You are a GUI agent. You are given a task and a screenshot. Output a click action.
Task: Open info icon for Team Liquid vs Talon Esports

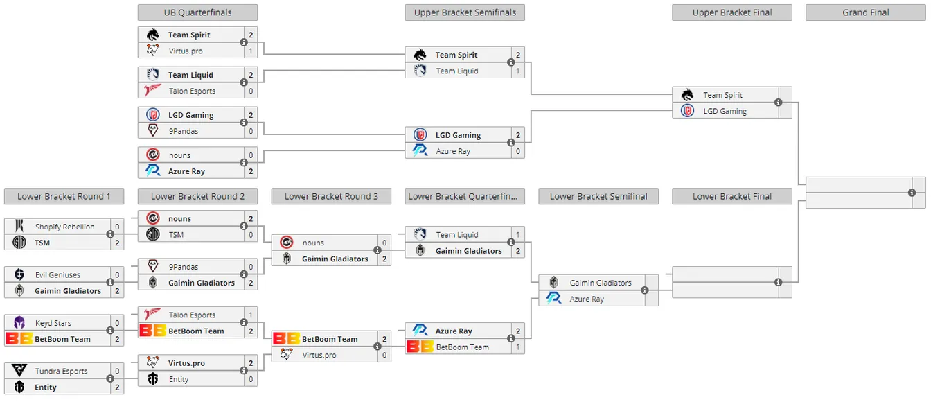244,82
